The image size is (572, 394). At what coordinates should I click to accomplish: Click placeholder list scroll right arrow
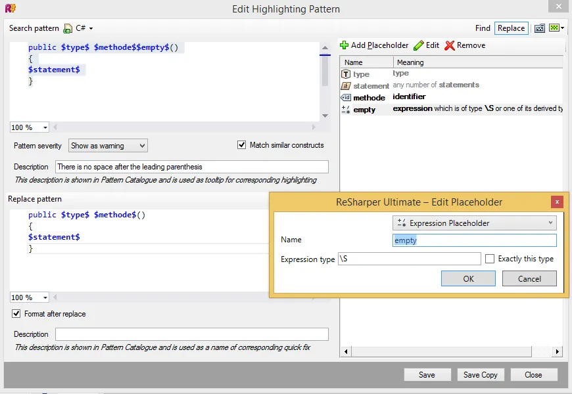click(x=557, y=352)
